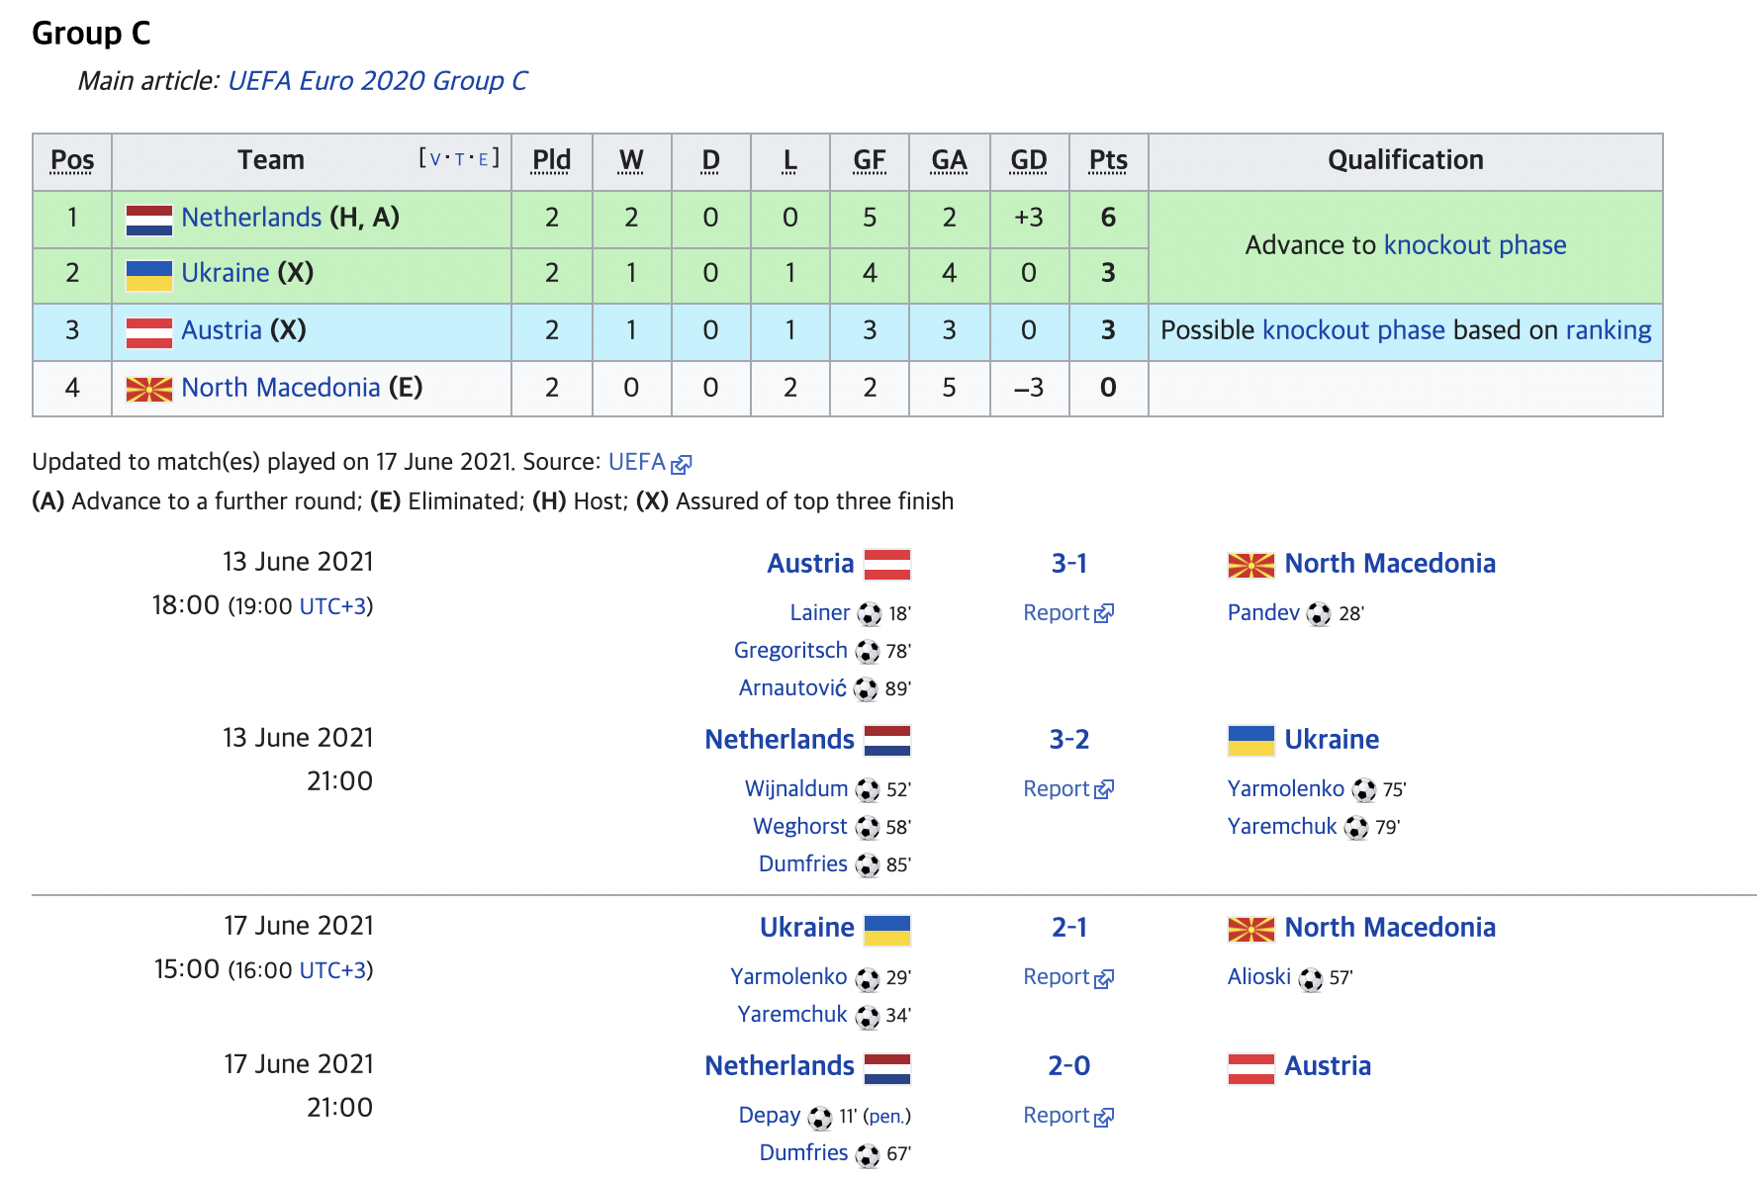This screenshot has width=1757, height=1179.
Task: Click the 'V' view template link in table header
Action: click(435, 159)
